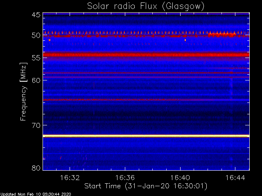Click the 55 frequency axis label
The width and height of the screenshot is (262, 196).
click(36, 58)
